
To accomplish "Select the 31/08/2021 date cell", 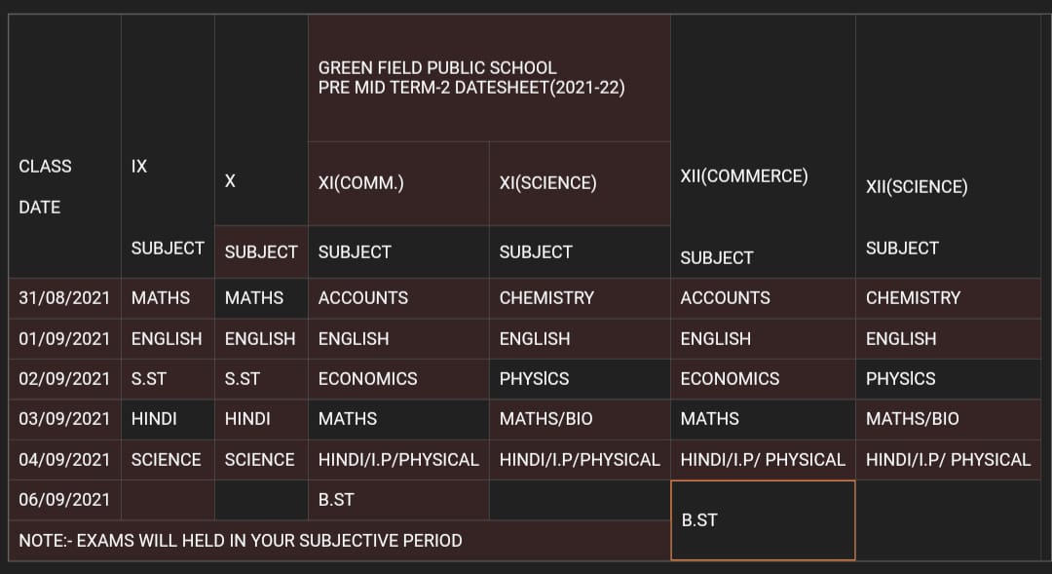I will click(64, 298).
